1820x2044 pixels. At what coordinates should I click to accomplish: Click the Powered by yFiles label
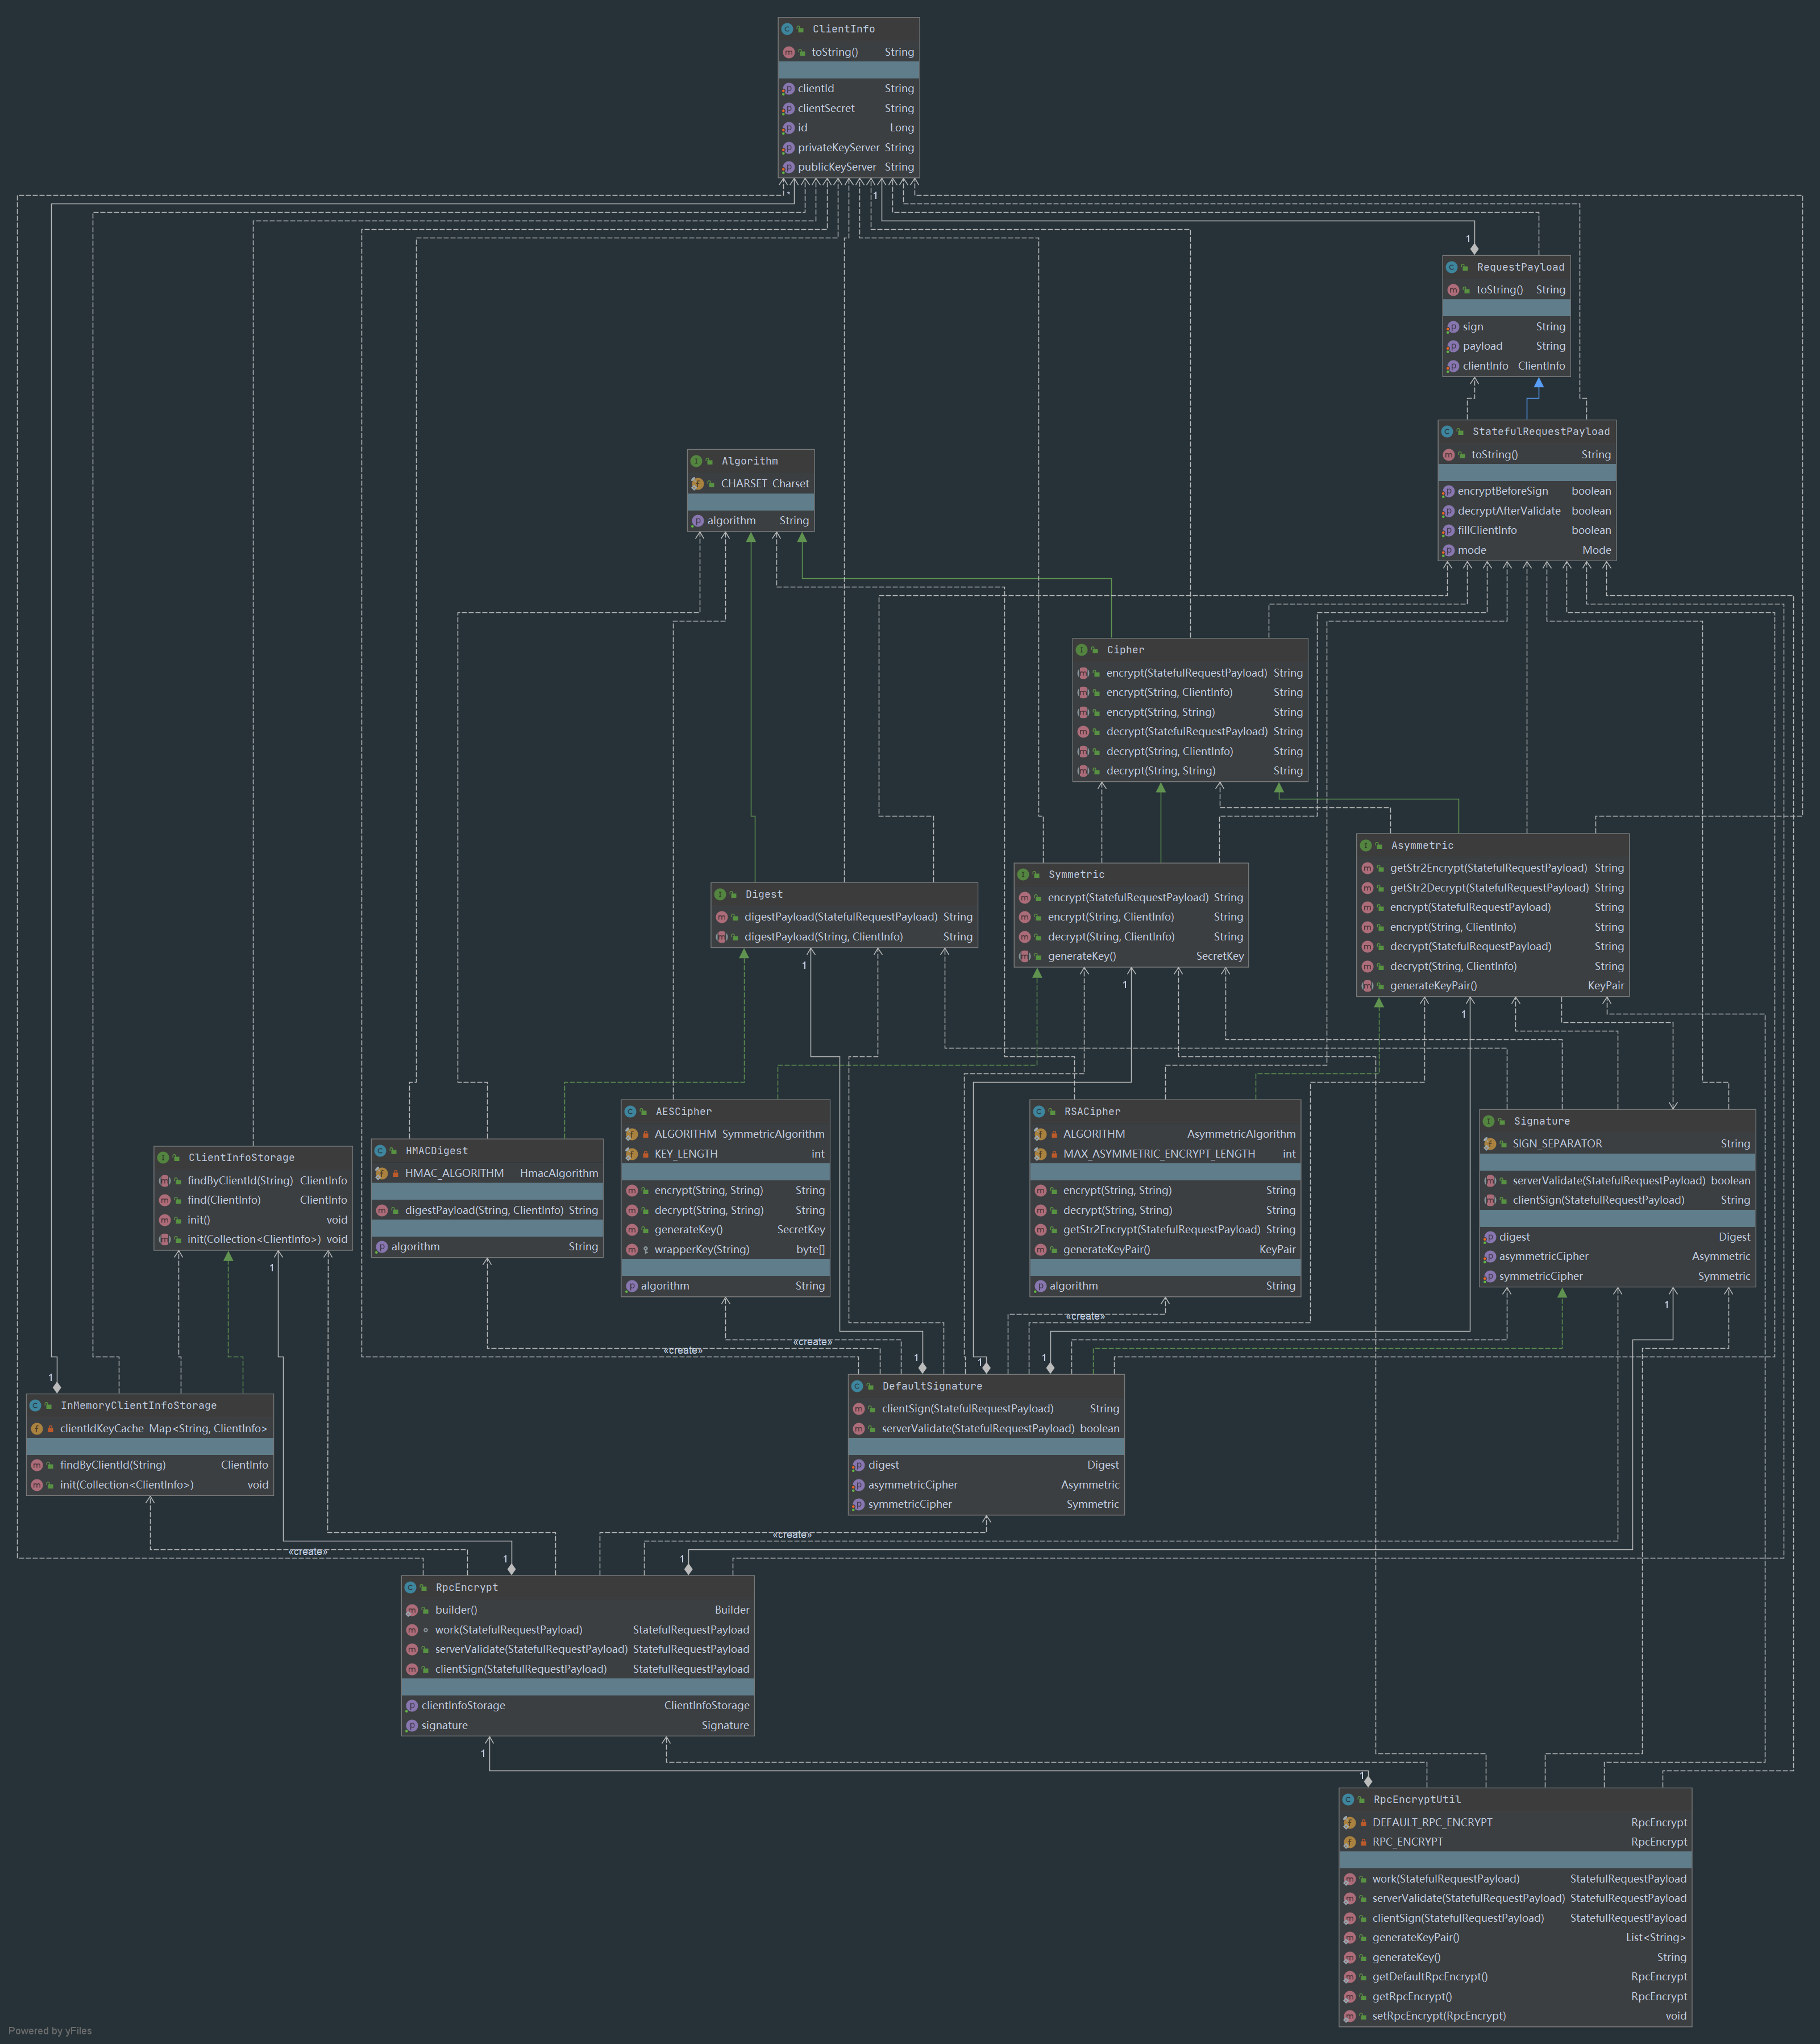tap(50, 2031)
